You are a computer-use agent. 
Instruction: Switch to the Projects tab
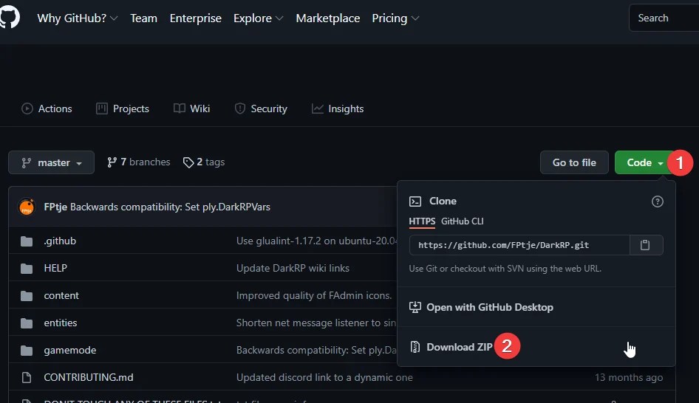[x=123, y=108]
